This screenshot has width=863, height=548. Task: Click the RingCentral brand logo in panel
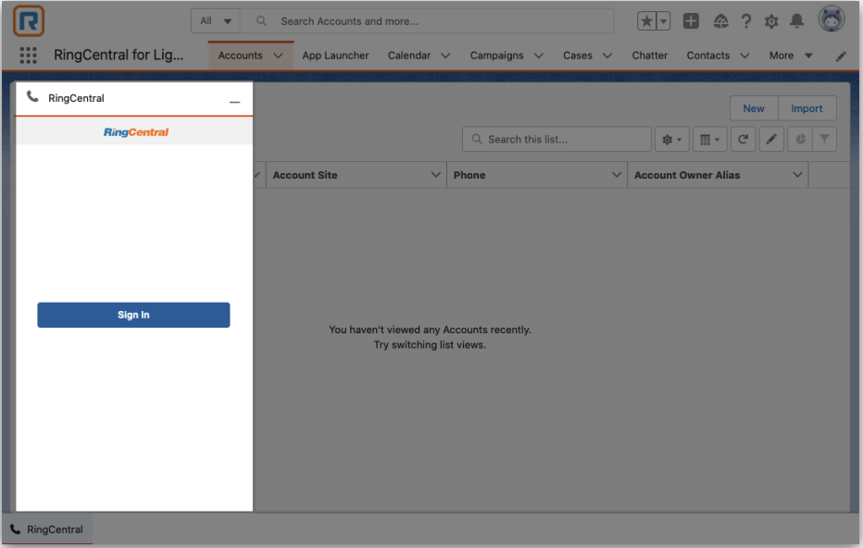point(136,132)
